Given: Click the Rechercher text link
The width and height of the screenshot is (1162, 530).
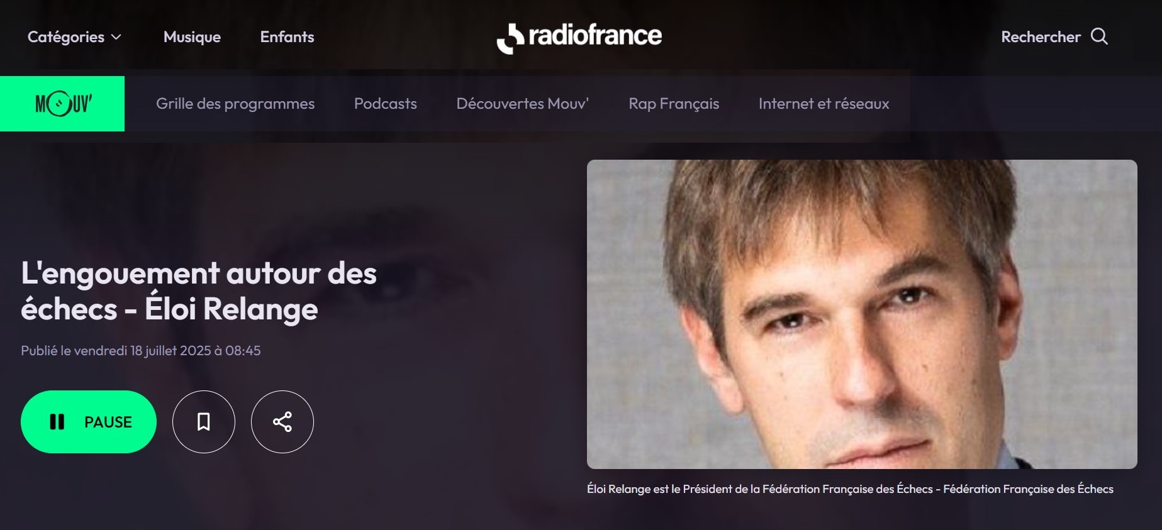Looking at the screenshot, I should pyautogui.click(x=1041, y=37).
